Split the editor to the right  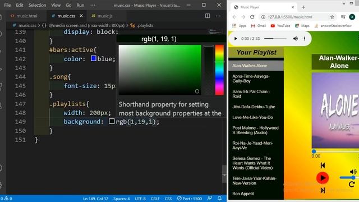[x=208, y=16]
